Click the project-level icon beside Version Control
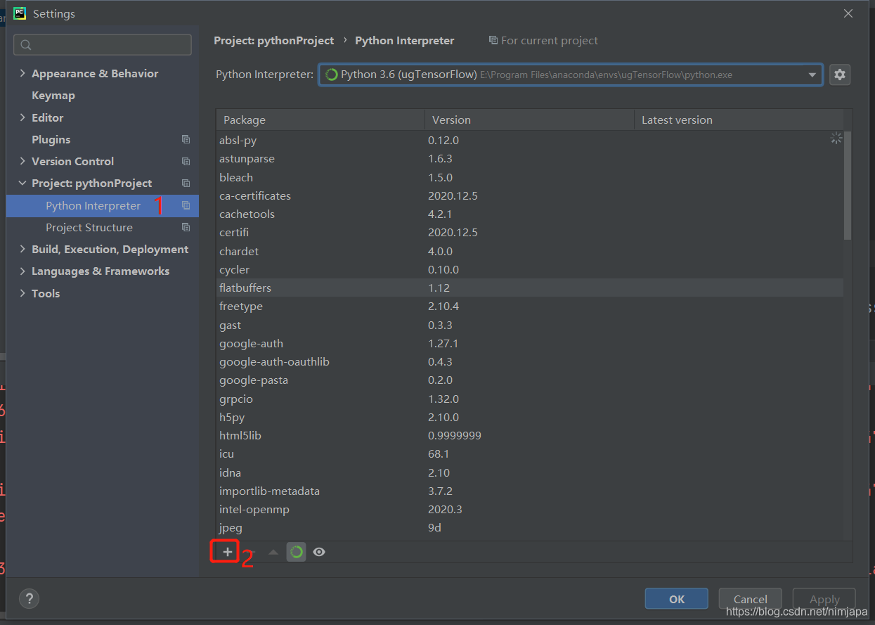The height and width of the screenshot is (625, 875). pos(186,161)
